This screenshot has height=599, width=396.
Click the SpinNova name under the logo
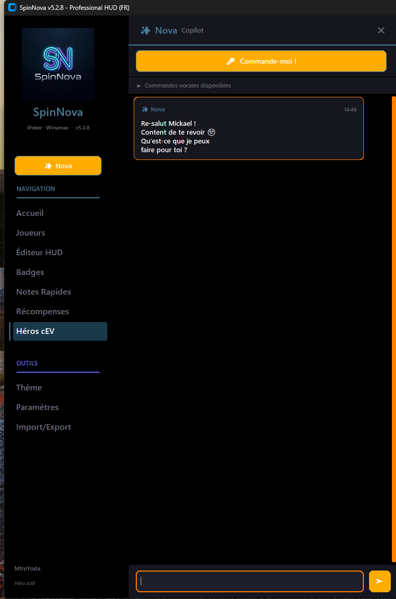coord(58,112)
